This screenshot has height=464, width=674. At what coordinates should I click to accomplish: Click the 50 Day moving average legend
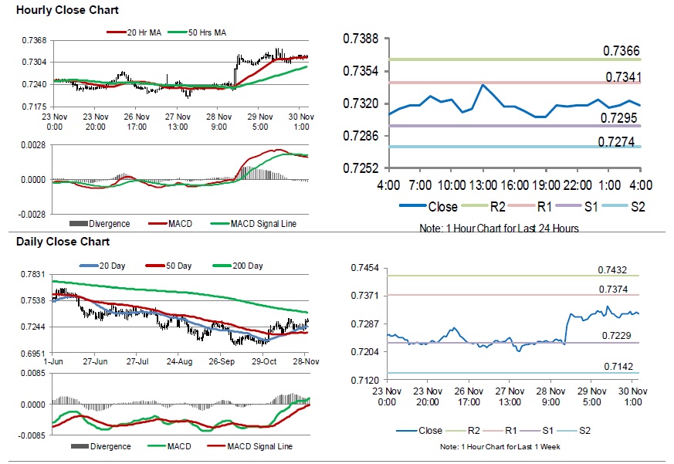pyautogui.click(x=169, y=266)
